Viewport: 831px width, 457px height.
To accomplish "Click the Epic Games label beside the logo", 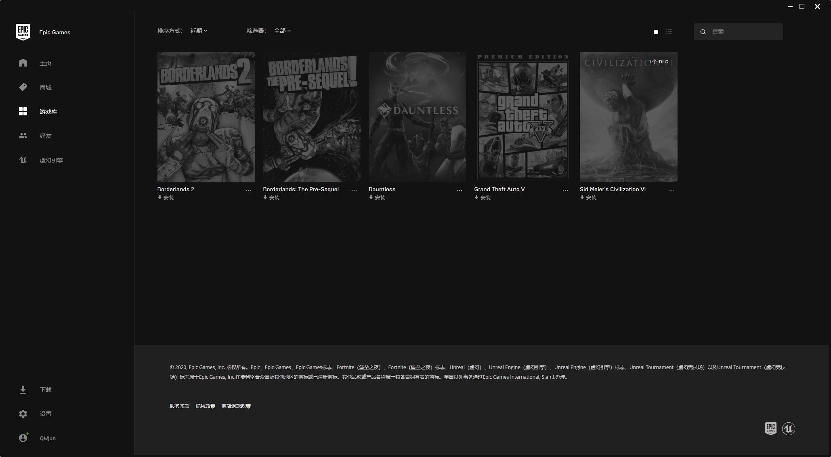I will coord(55,32).
